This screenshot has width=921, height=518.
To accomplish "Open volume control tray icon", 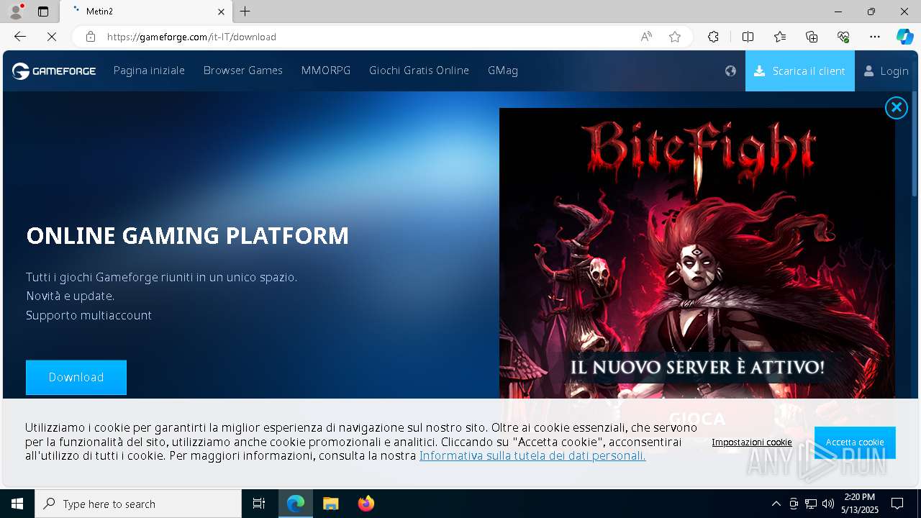I will coord(828,504).
